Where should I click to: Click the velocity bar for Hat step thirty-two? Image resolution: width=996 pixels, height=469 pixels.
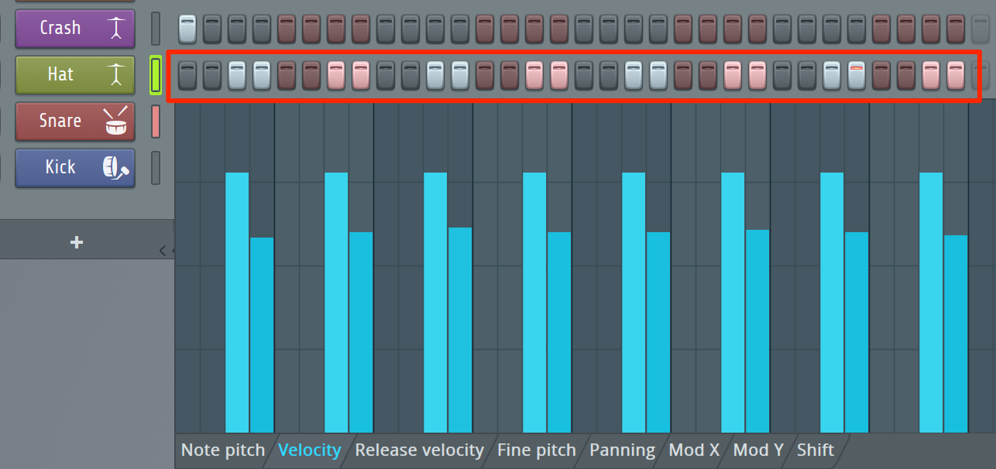point(956,334)
